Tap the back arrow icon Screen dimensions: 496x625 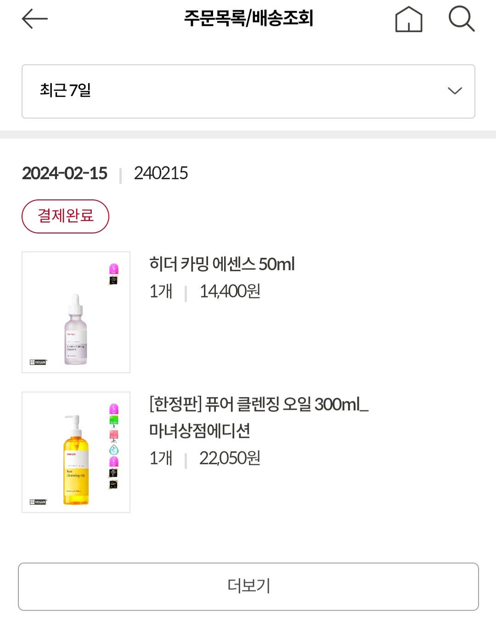(x=34, y=19)
